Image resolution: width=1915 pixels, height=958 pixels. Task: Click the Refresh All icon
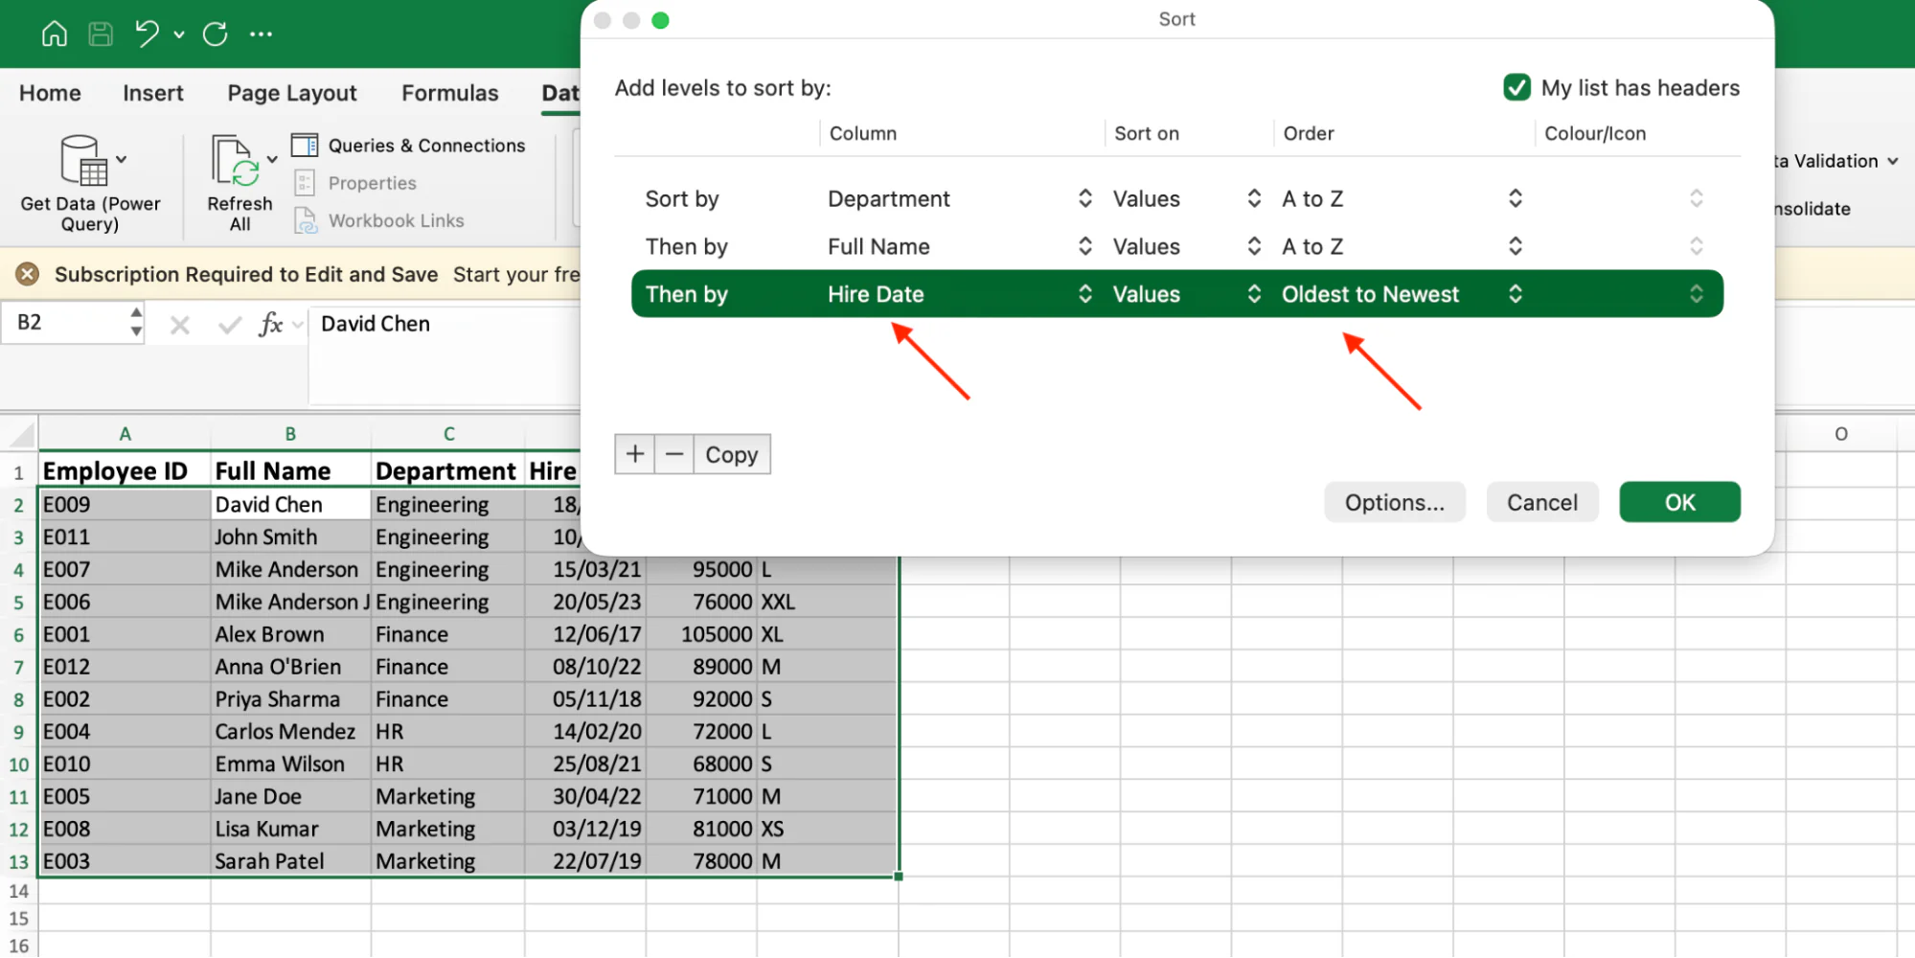coord(236,160)
